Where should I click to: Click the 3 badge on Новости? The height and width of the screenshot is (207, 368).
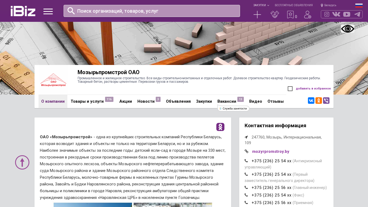point(158,99)
